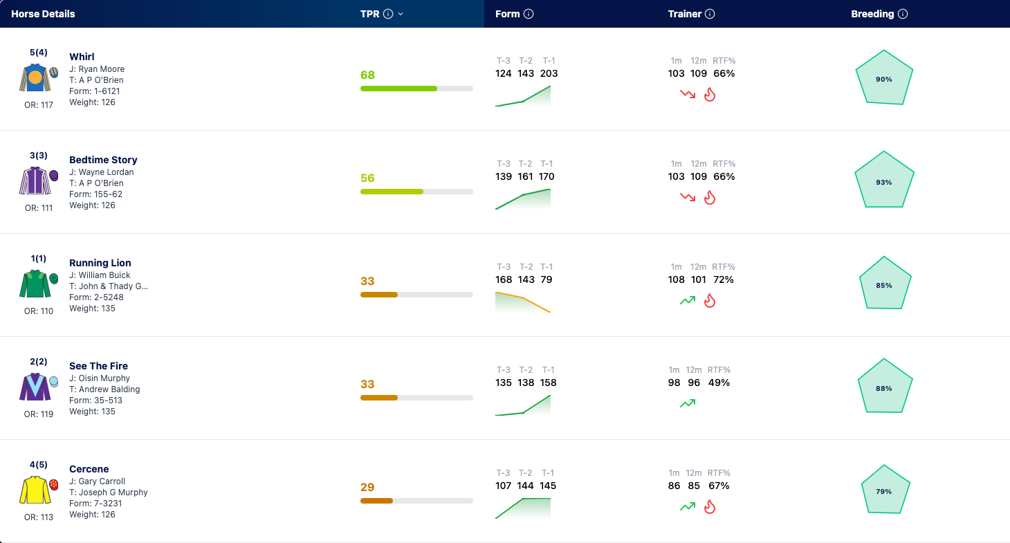Select the Horse Details column header

[43, 14]
